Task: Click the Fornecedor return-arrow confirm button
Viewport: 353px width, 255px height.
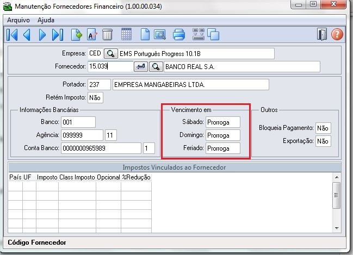Action: pos(141,67)
